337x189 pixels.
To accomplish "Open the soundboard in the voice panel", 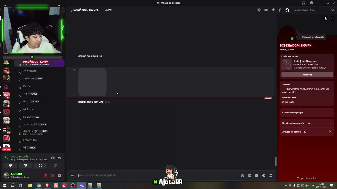I will coord(55,166).
